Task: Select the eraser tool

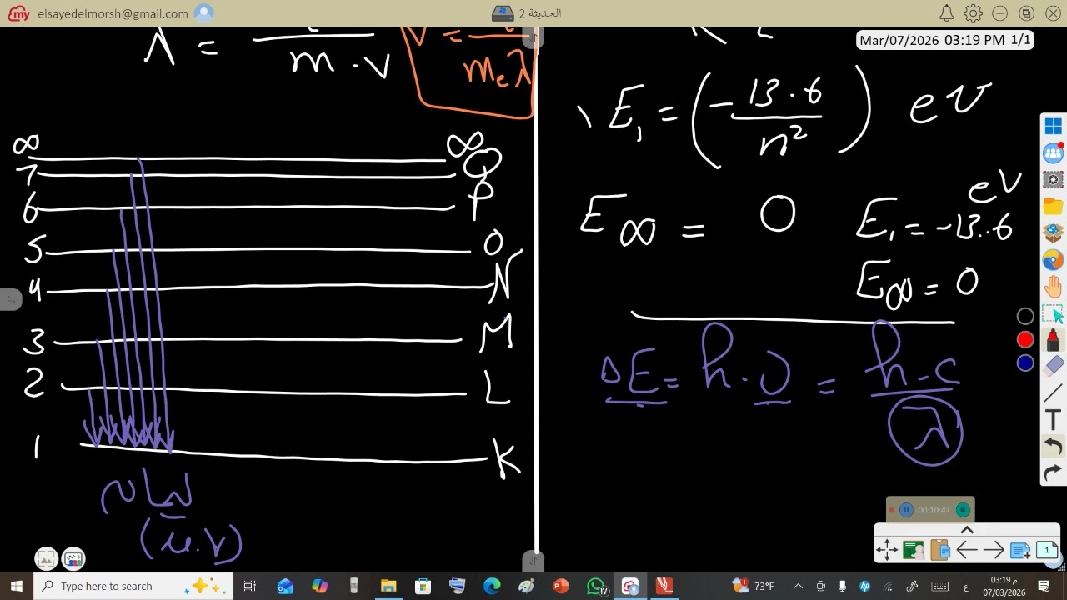Action: coord(1053,367)
